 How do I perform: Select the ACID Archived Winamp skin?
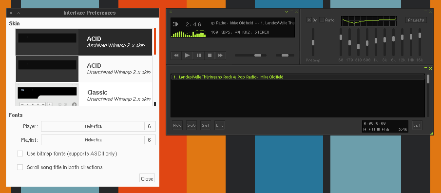coord(84,42)
